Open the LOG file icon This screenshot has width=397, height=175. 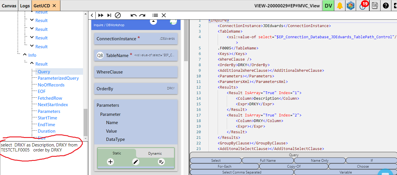[x=375, y=6]
